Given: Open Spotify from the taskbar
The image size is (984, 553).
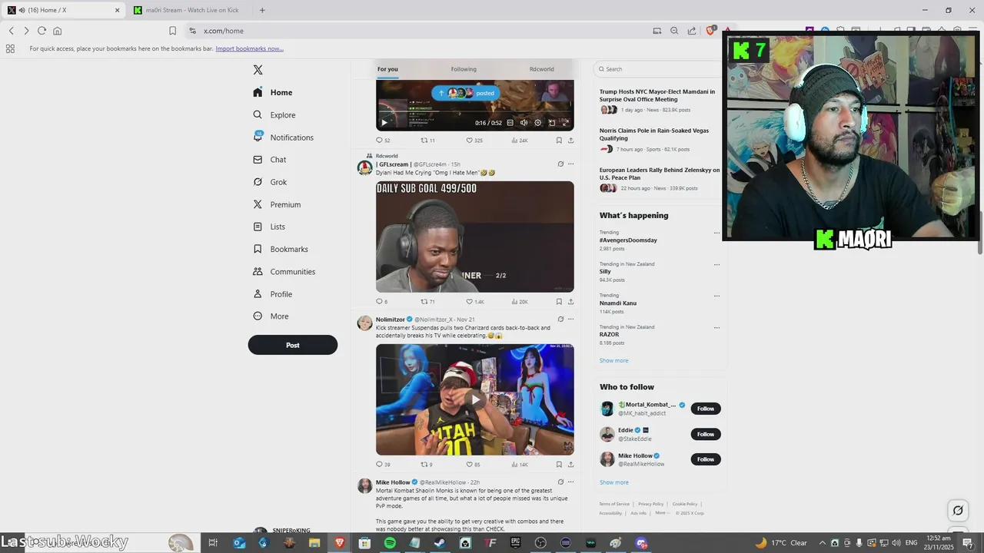Looking at the screenshot, I should tap(390, 543).
